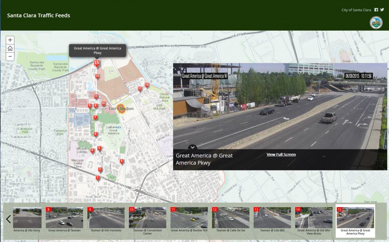Zoom out on the map
This screenshot has height=242, width=389.
pyautogui.click(x=10, y=57)
